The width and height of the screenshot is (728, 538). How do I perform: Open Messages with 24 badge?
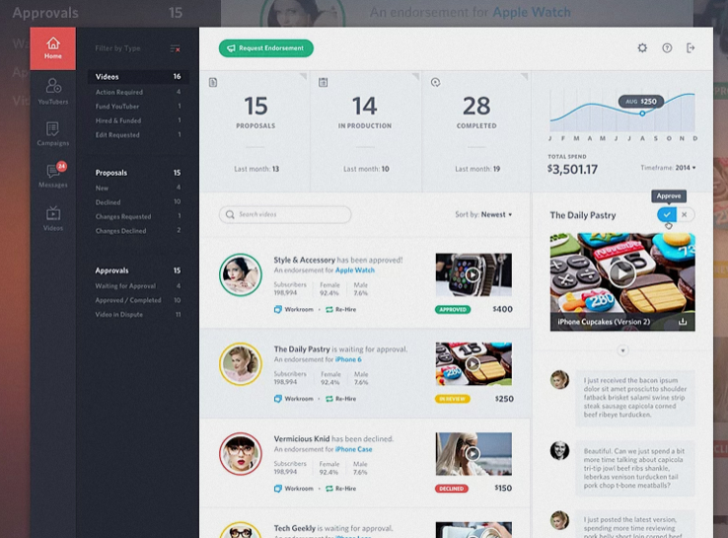(x=53, y=175)
